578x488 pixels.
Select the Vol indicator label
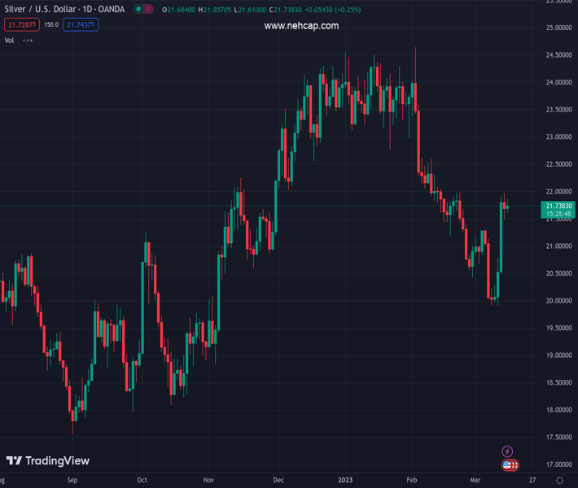10,40
